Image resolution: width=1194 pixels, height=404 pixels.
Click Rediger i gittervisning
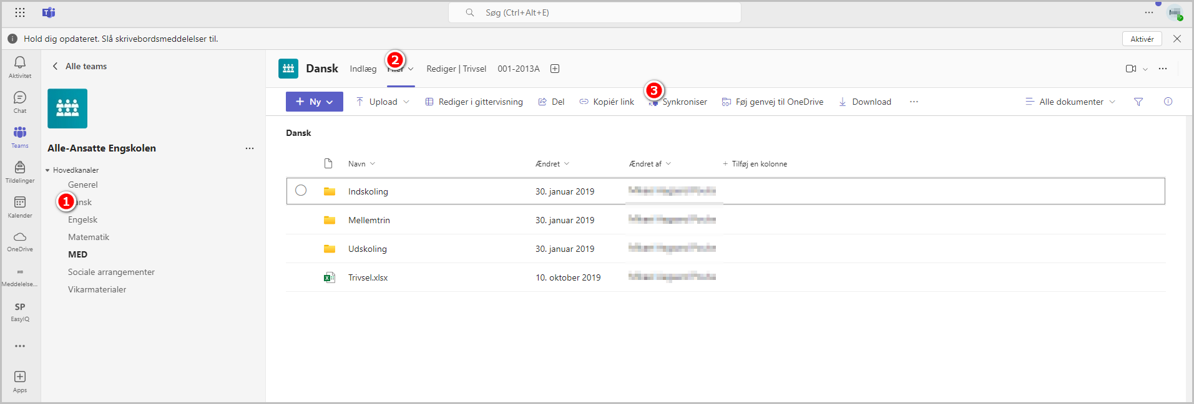pos(474,102)
